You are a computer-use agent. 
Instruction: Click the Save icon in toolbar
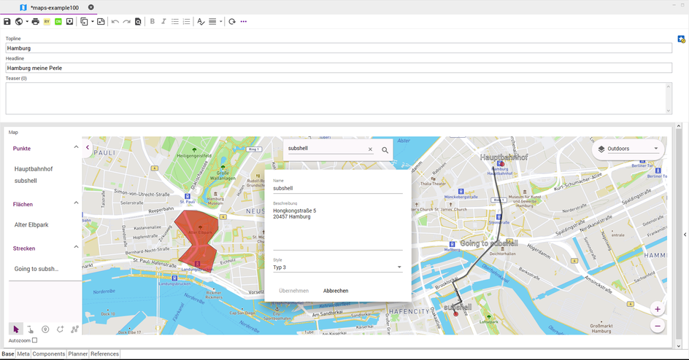(7, 21)
